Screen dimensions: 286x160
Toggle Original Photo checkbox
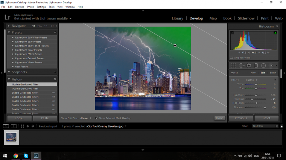tap(231, 58)
